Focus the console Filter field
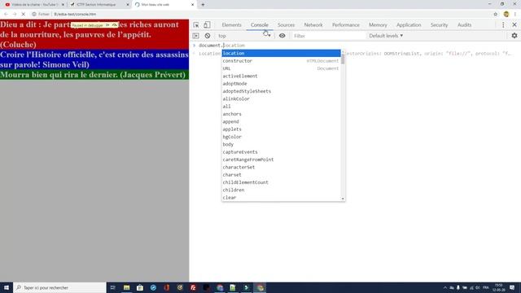 click(329, 36)
